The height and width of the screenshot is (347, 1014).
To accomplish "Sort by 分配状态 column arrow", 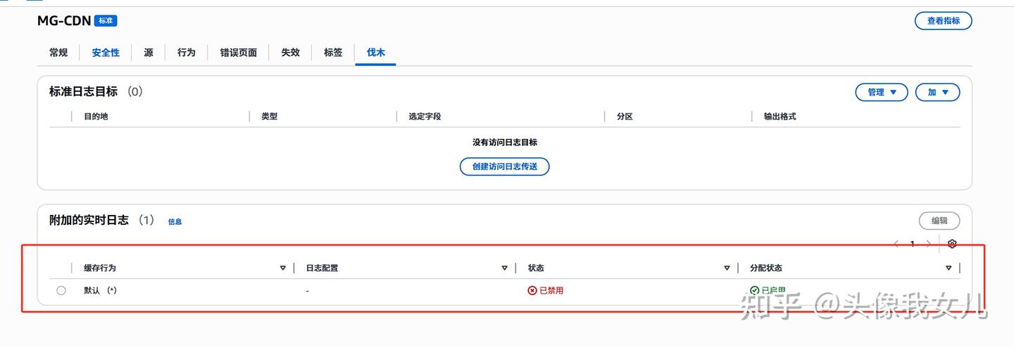I will click(949, 268).
